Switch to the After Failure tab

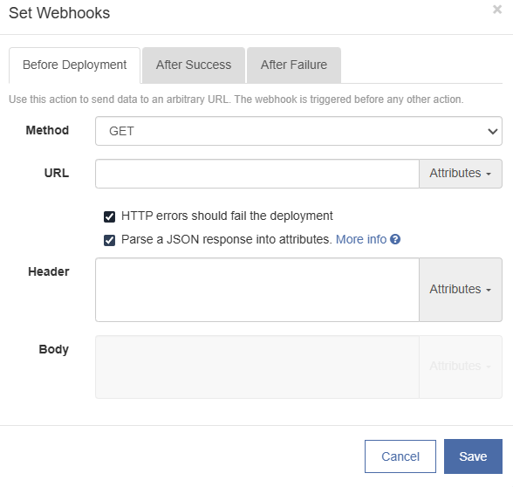(x=294, y=65)
